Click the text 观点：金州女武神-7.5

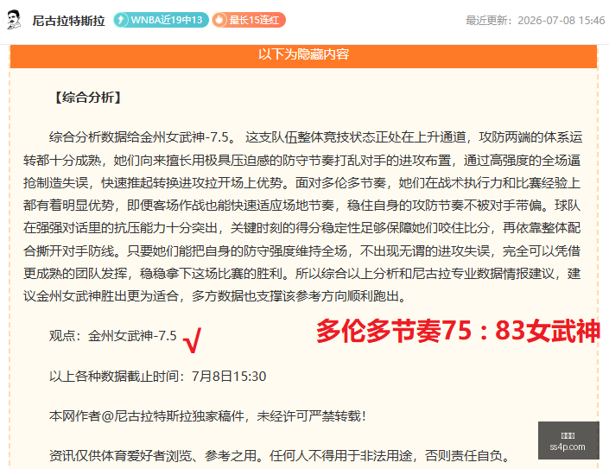pos(113,335)
